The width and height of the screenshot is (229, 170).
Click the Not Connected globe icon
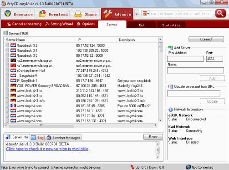(x=188, y=167)
